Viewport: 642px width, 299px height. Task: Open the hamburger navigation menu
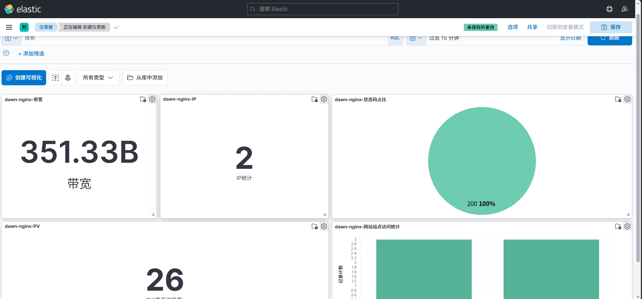9,27
